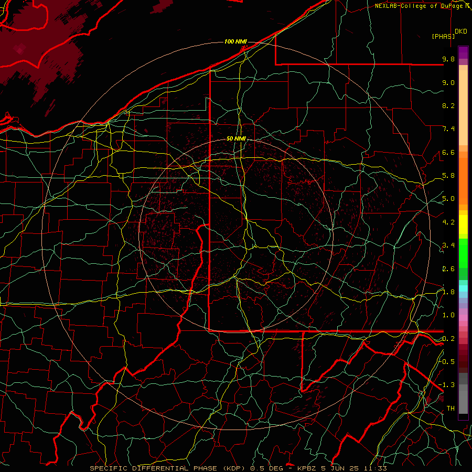Pick the yellow color bar segment
This screenshot has height=472, width=472.
coord(463,224)
